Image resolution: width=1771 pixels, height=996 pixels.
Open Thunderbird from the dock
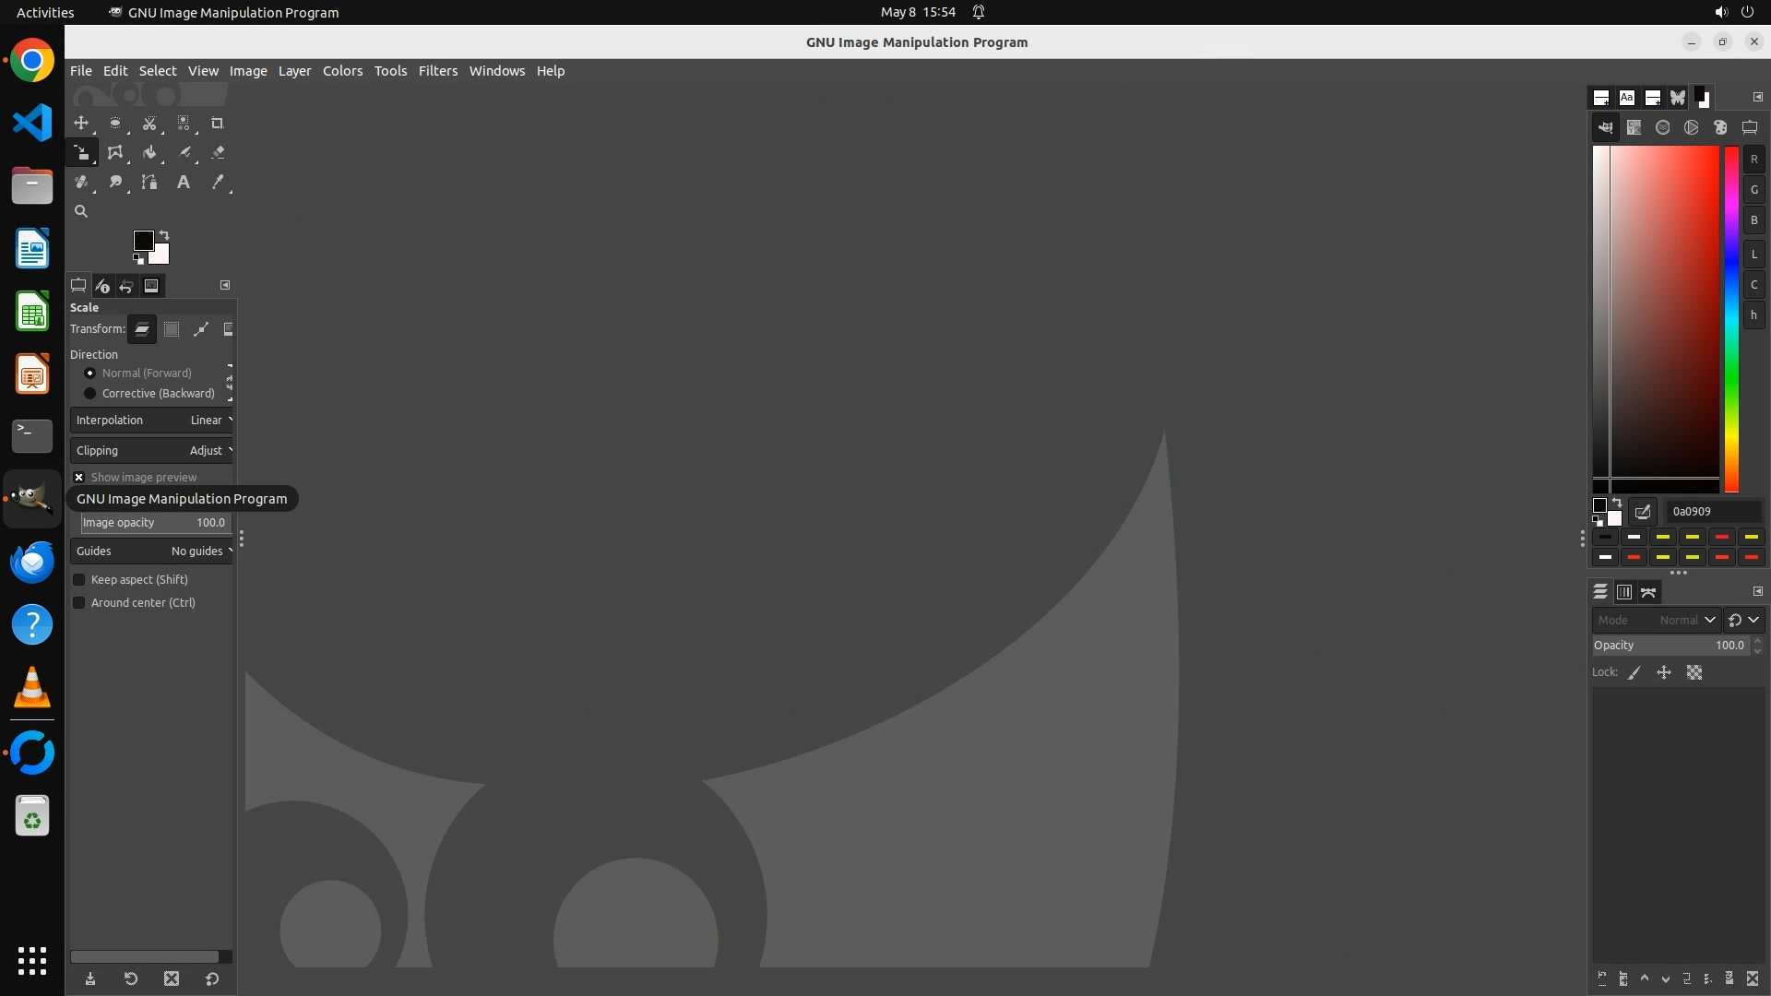(32, 562)
